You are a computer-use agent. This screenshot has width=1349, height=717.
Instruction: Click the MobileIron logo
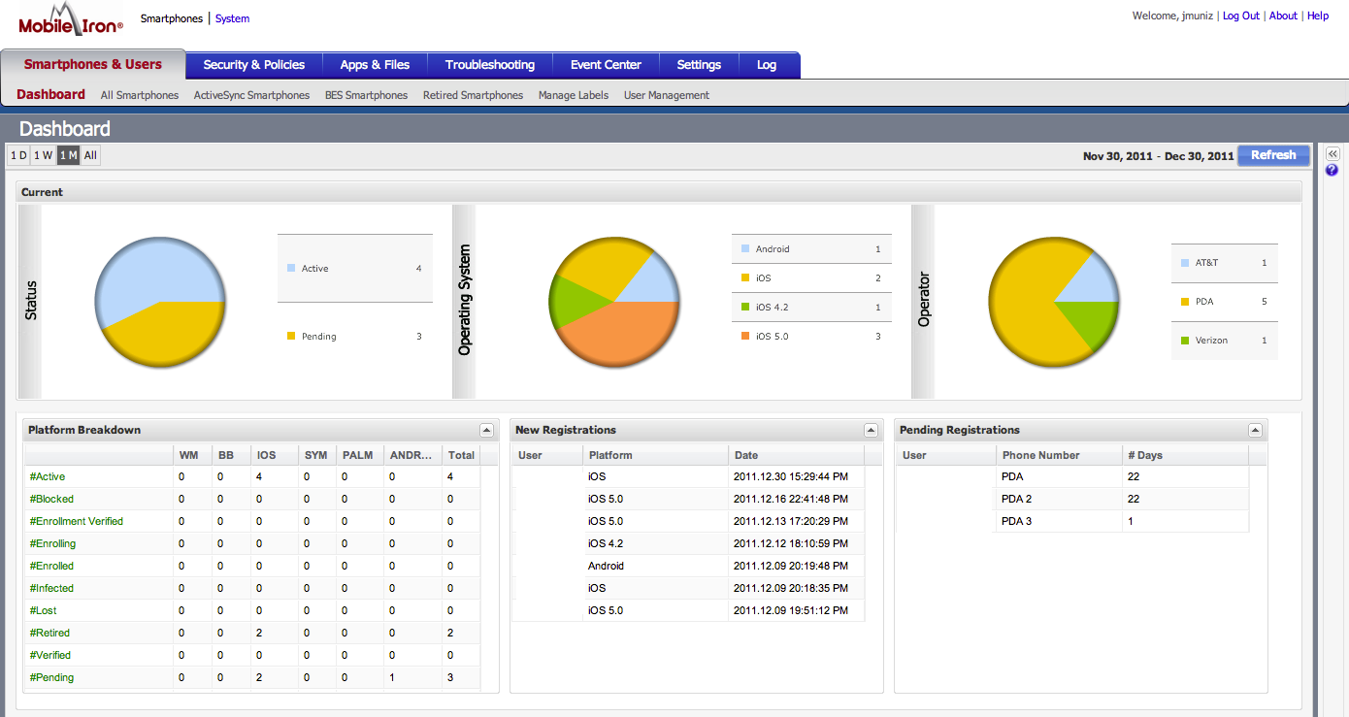[71, 21]
